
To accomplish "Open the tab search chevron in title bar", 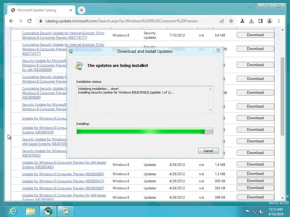I will [x=250, y=7].
